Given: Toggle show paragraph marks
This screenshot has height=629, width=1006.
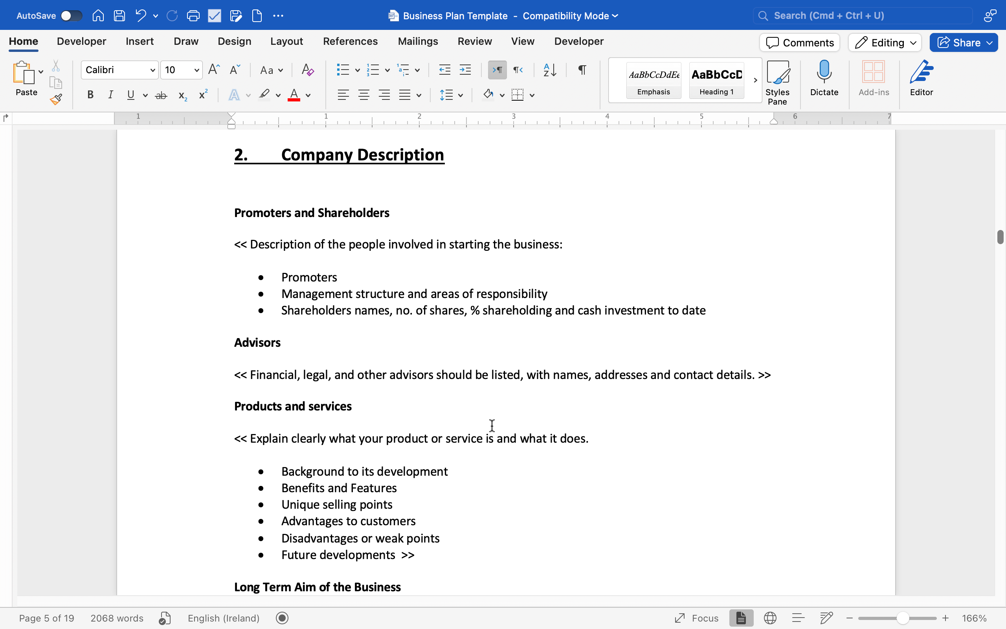Looking at the screenshot, I should tap(582, 70).
